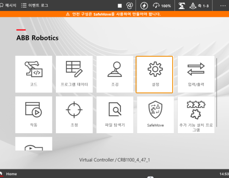The width and height of the screenshot is (229, 178).
Task: Open the 파일 탐색기 file explorer tile
Action: (x=115, y=115)
